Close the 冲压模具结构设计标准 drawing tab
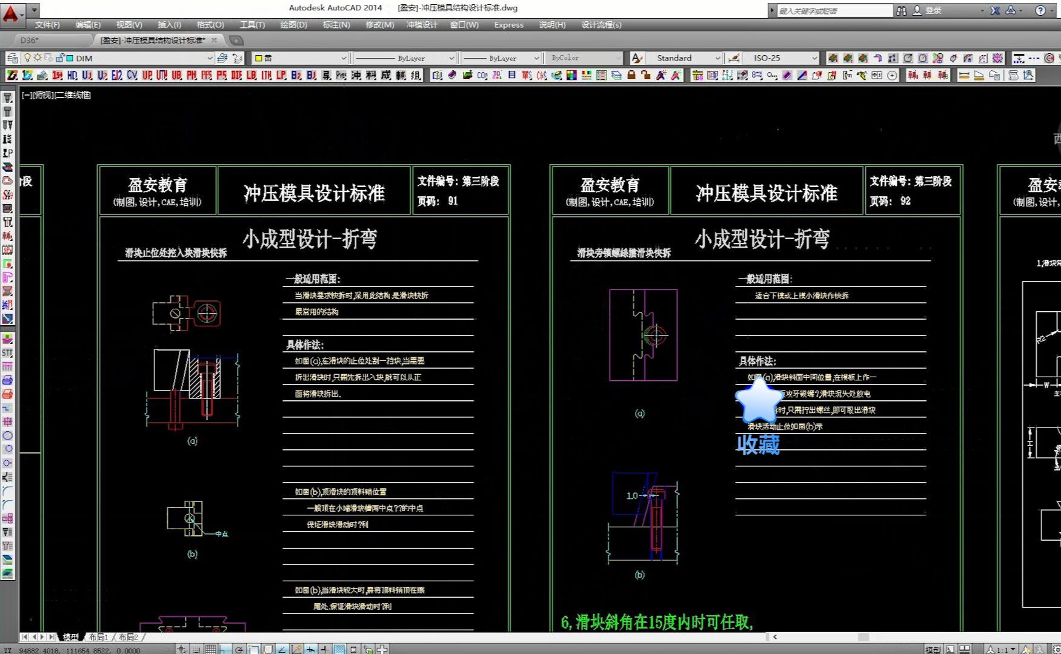The width and height of the screenshot is (1061, 654). pos(214,41)
